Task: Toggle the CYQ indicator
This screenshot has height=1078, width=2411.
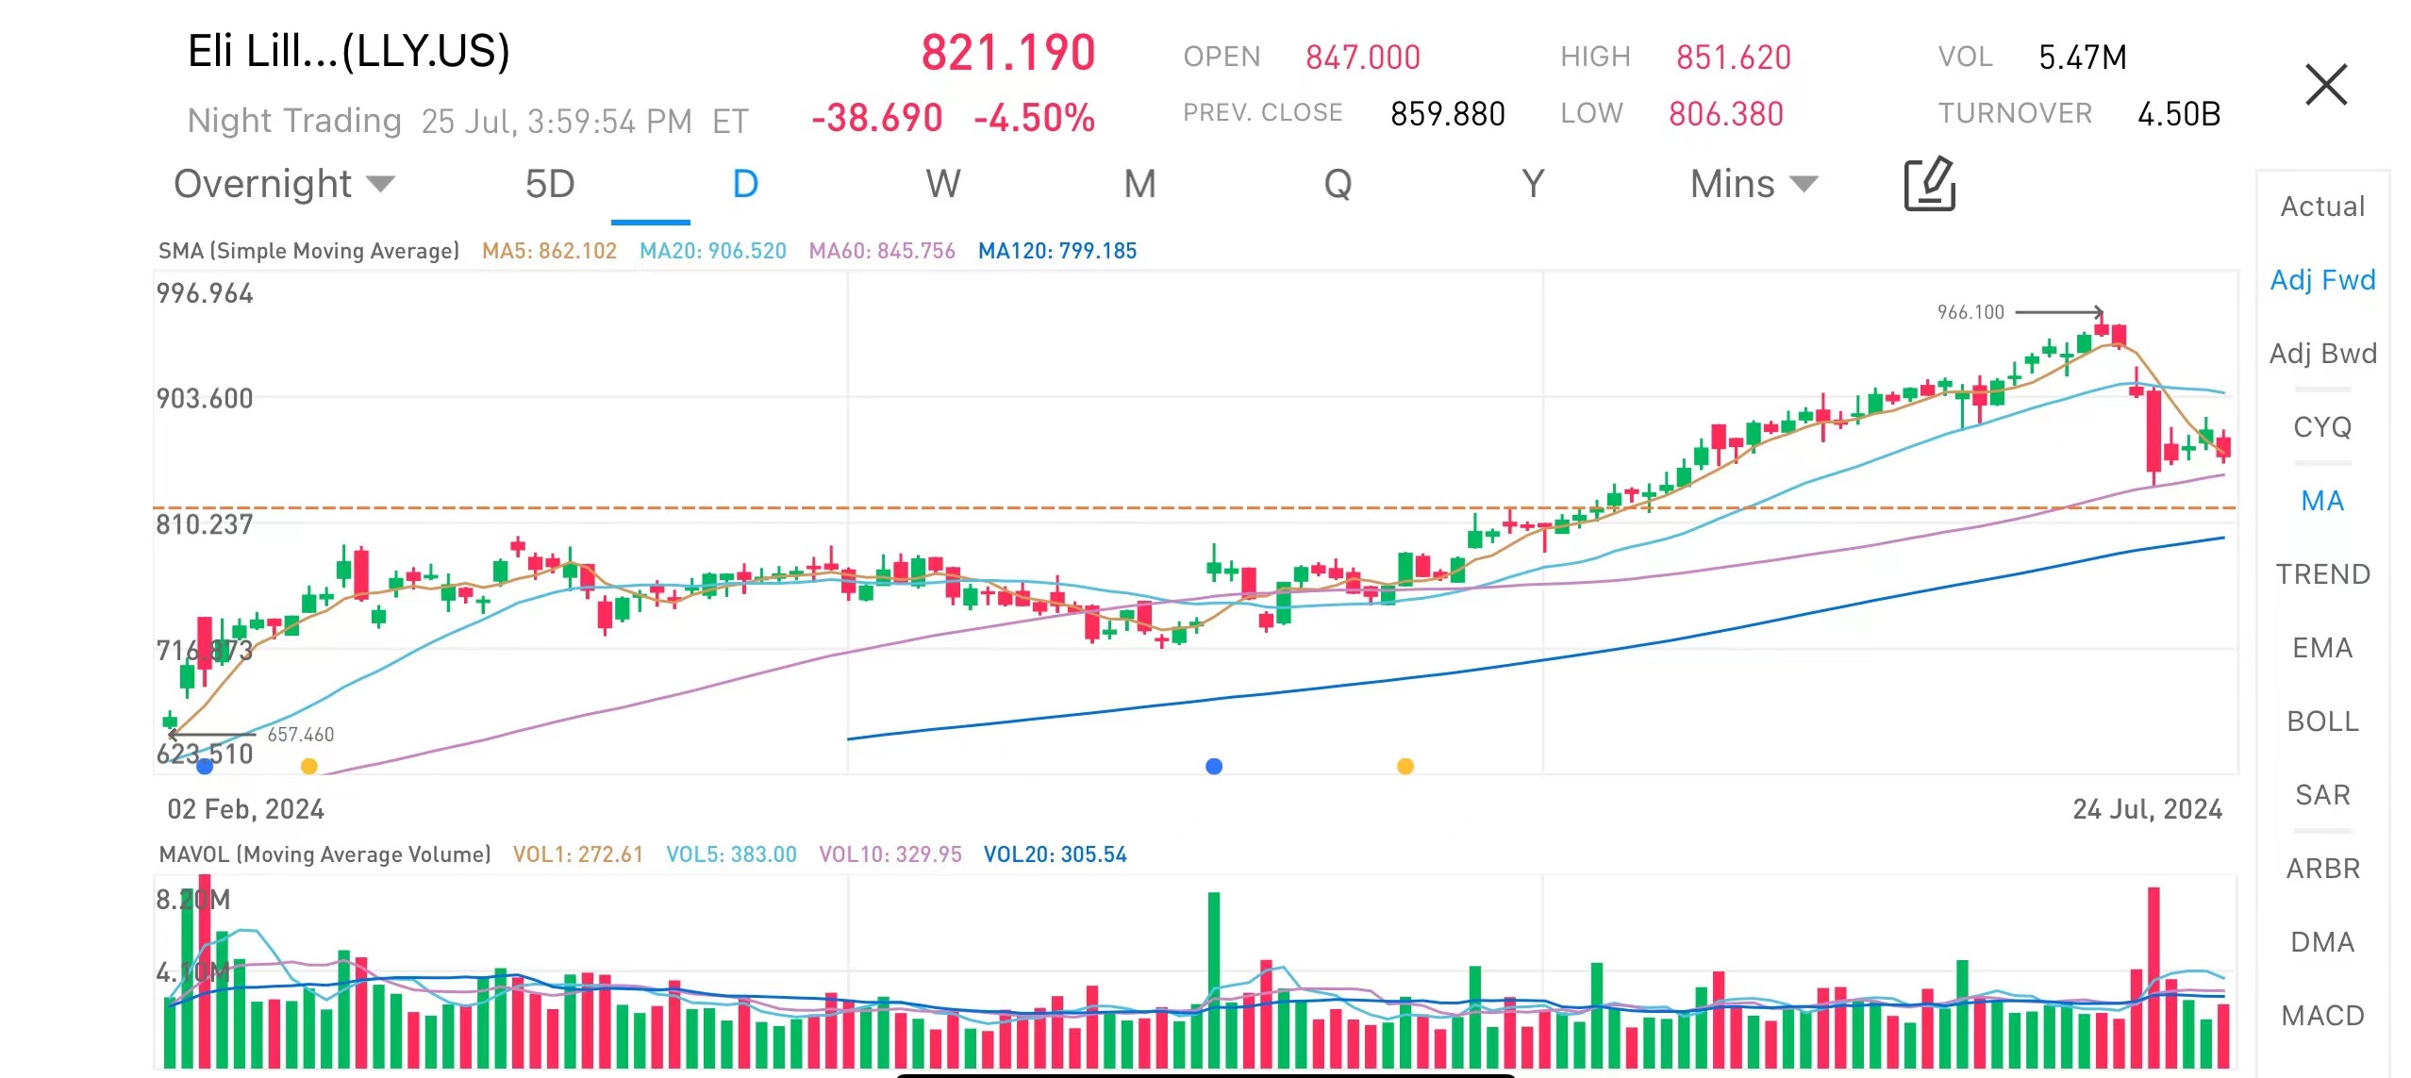Action: 2322,427
